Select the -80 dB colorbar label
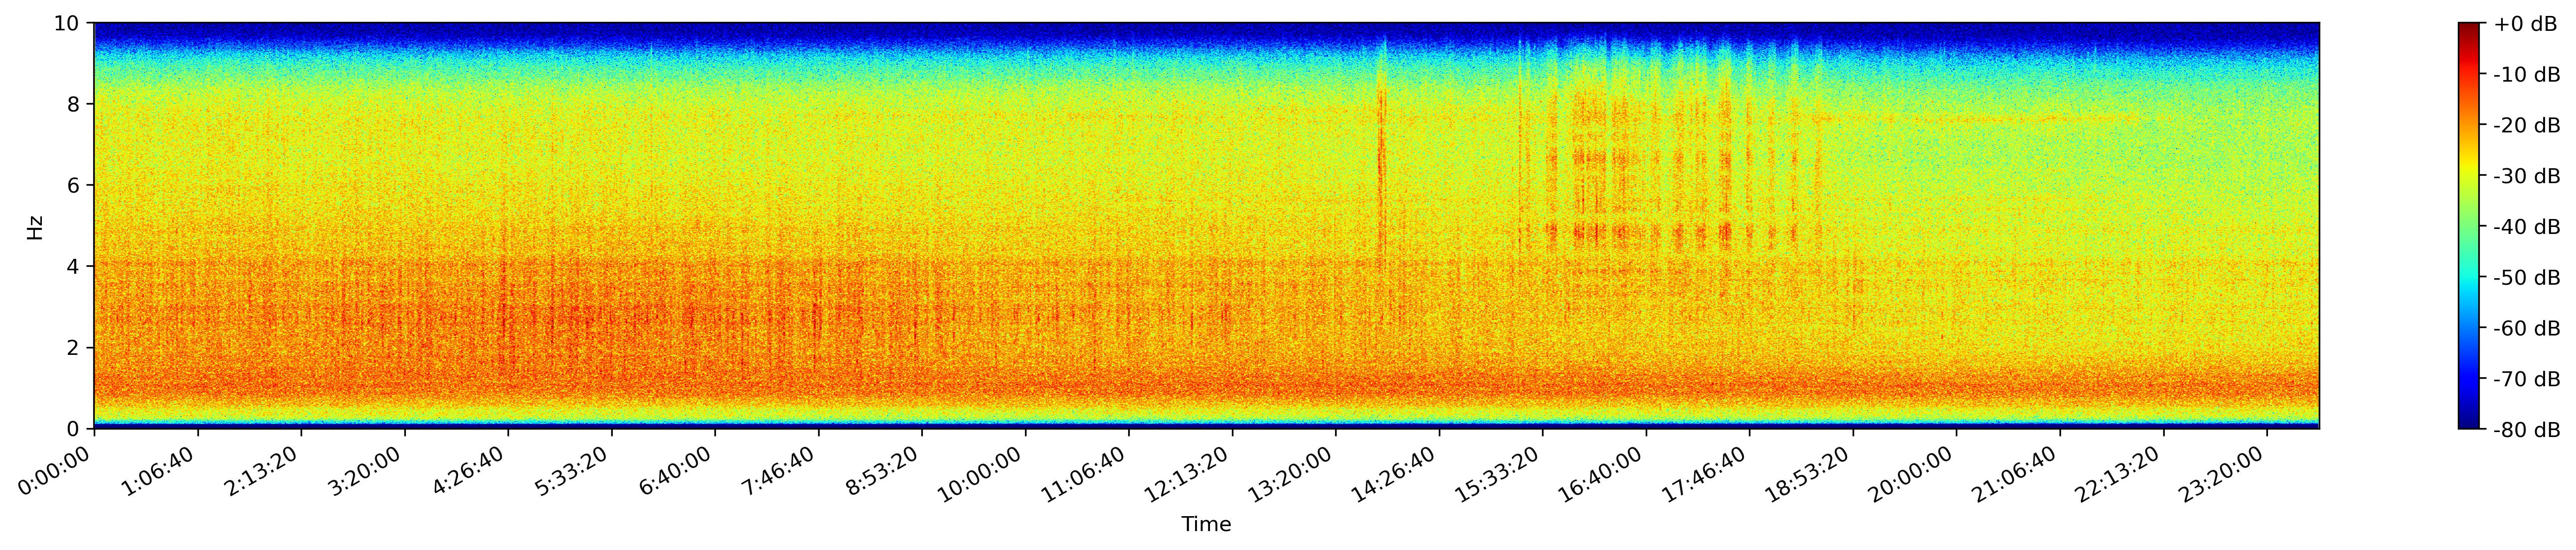 pyautogui.click(x=2526, y=430)
